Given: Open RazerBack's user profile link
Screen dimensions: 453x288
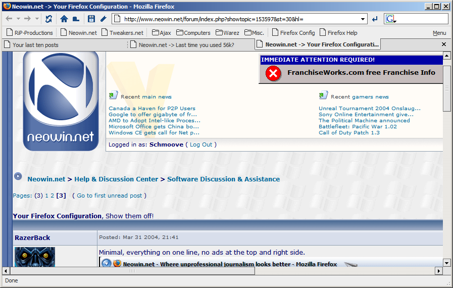Looking at the screenshot, I should tap(32, 238).
